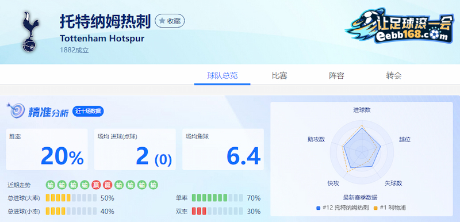
Task: Click the Tottenham Hotspur cockerel crest
Action: coord(30,32)
